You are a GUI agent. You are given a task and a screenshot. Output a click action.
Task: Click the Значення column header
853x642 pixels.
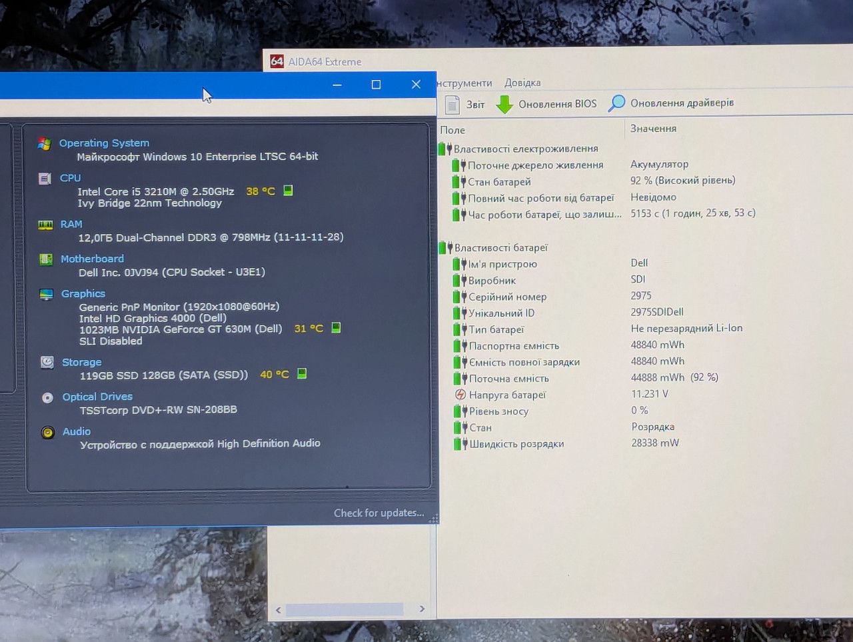[653, 128]
